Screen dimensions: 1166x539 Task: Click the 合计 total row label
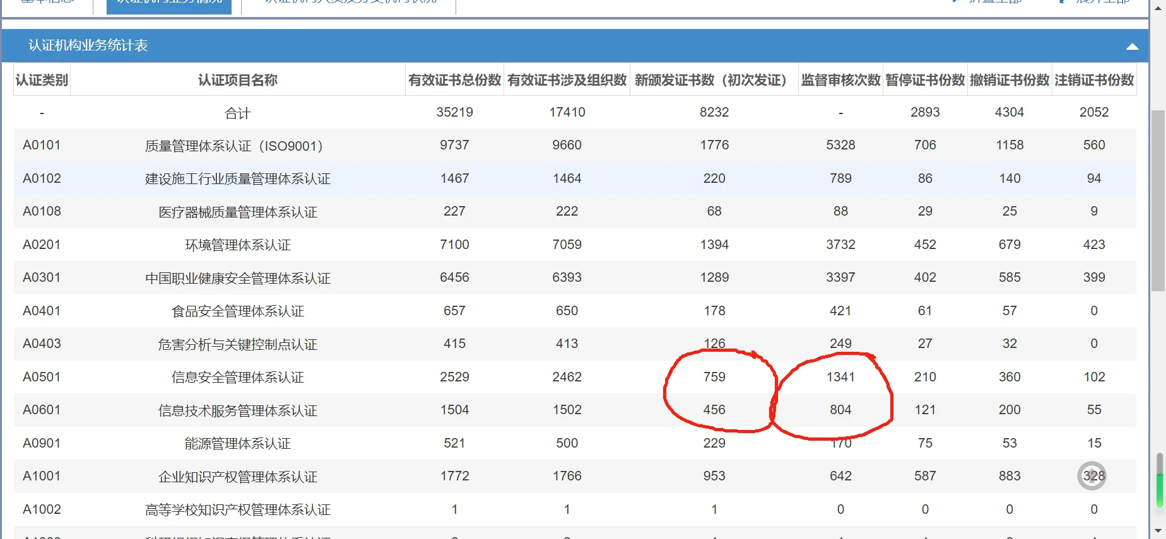tap(237, 113)
